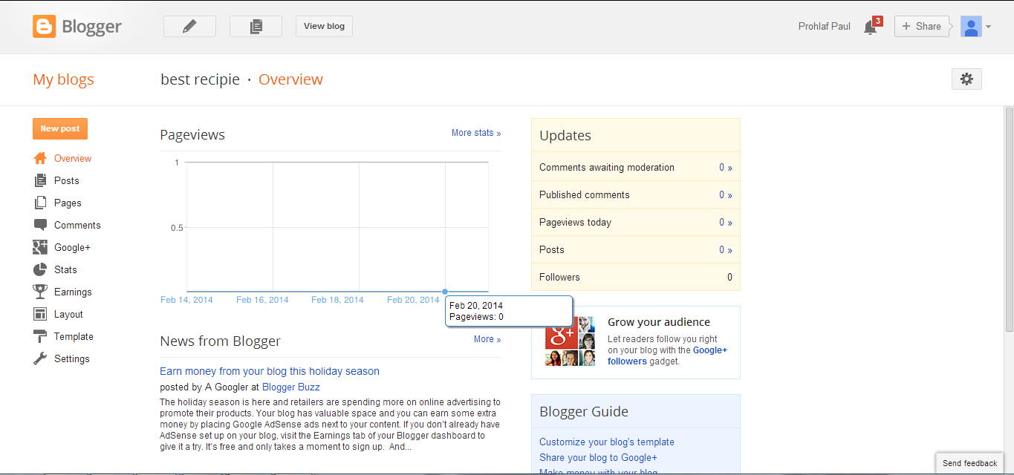Click the Posts icon in sidebar

pyautogui.click(x=40, y=180)
